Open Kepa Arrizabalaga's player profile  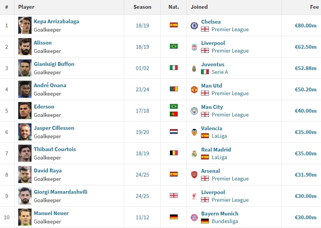pos(56,21)
